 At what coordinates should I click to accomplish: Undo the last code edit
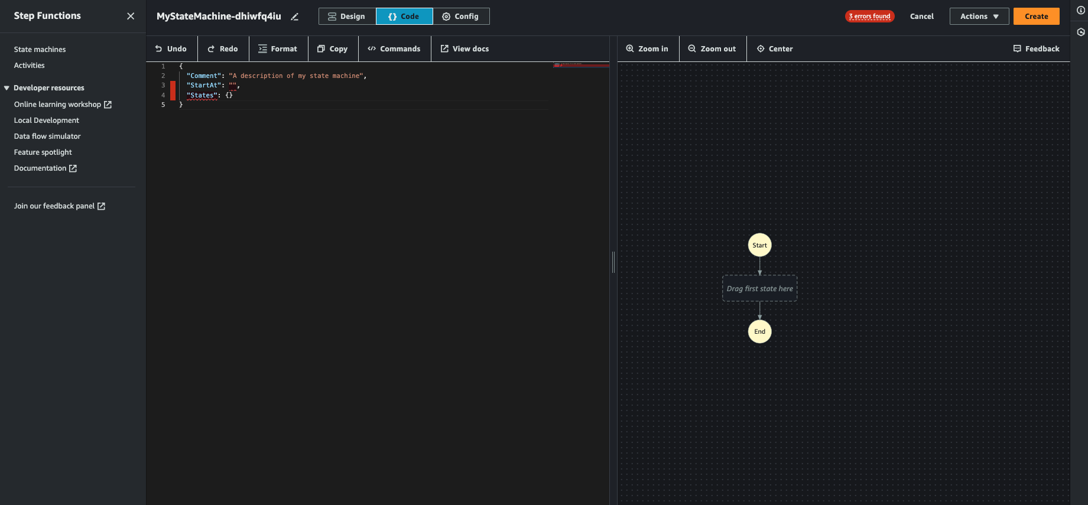(171, 49)
